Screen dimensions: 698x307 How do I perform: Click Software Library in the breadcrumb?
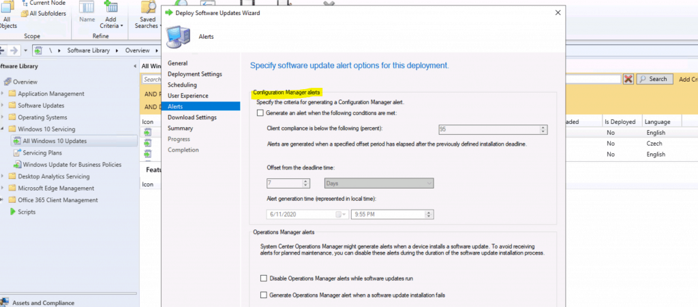[x=88, y=50]
